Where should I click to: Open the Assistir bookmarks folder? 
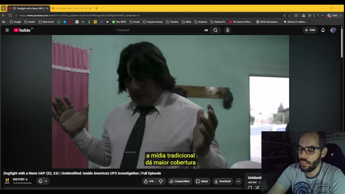tap(30, 22)
